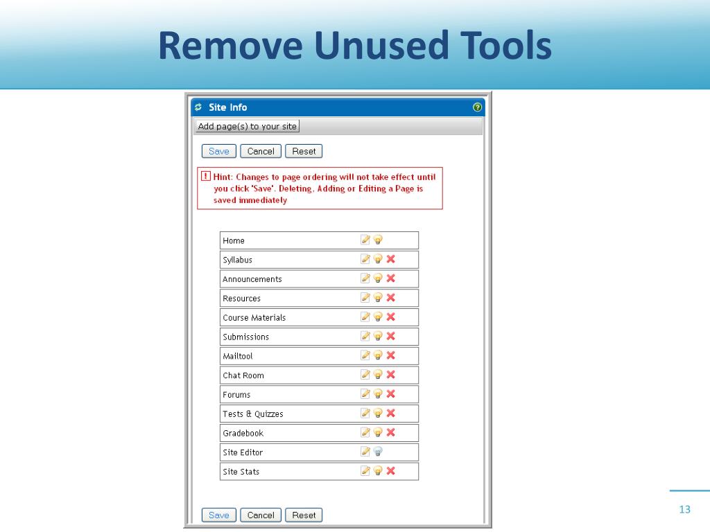
Task: Remove the Announcements page
Action: click(391, 278)
